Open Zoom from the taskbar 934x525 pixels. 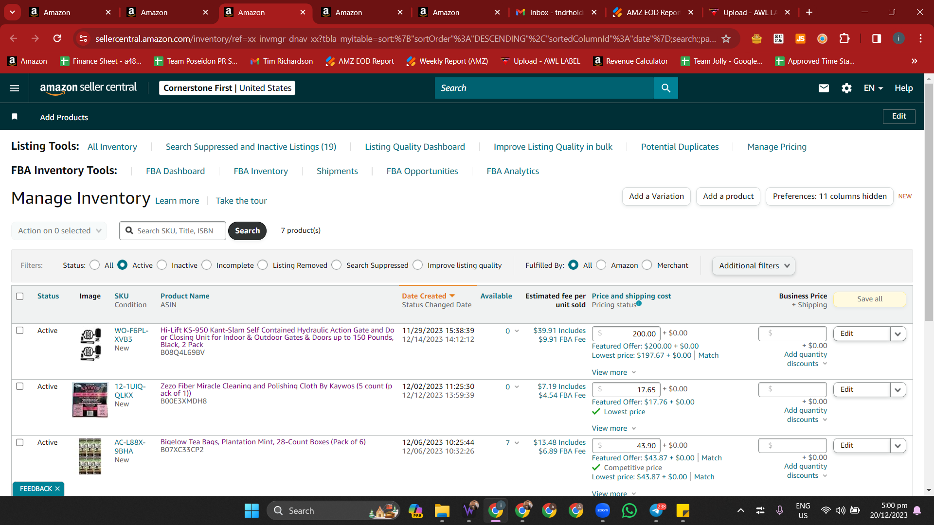click(x=603, y=510)
